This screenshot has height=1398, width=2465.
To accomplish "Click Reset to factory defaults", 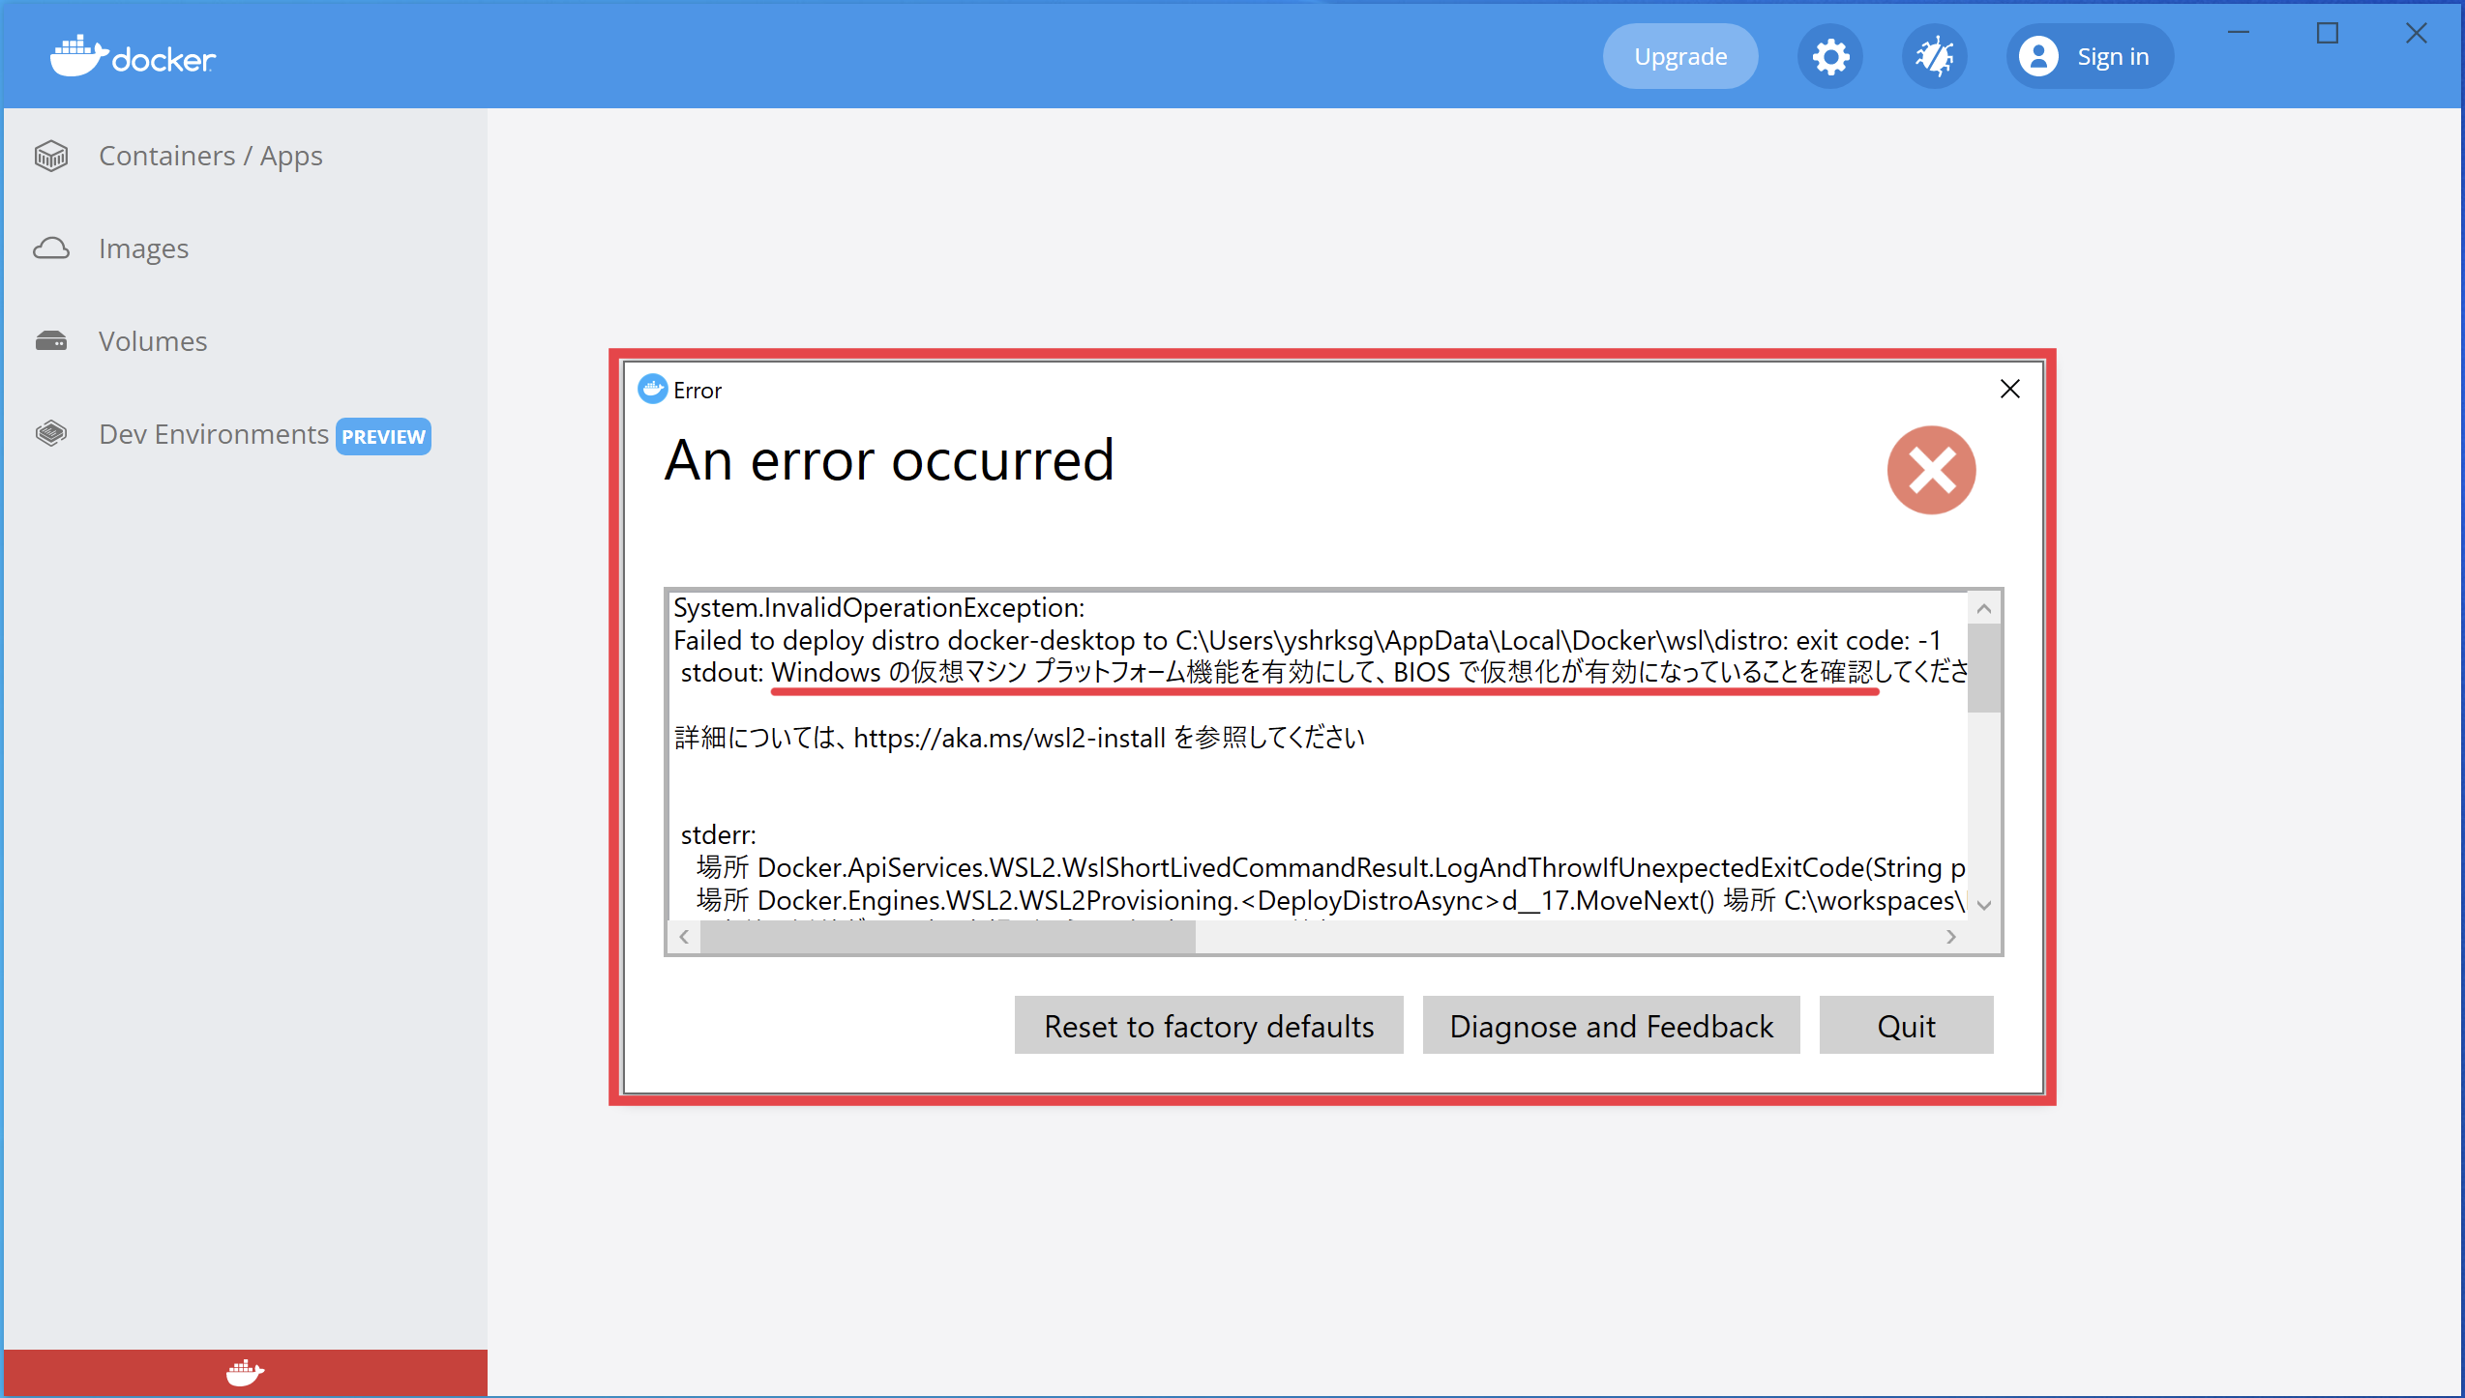I will click(1208, 1026).
